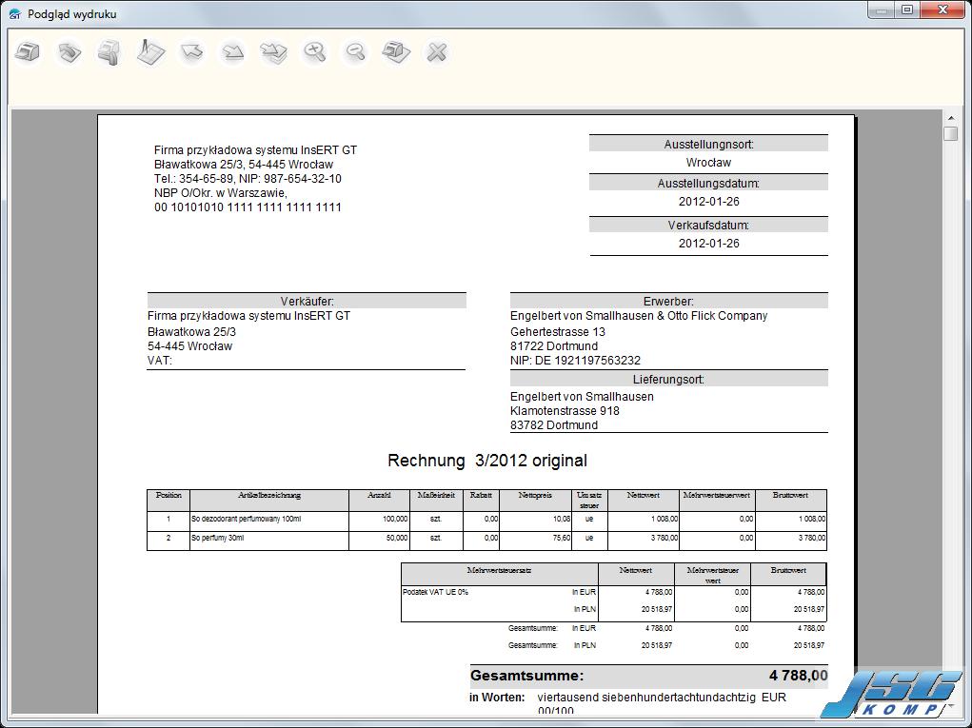
Task: Click 'Podatek VAT UE 0%' row
Action: click(435, 592)
